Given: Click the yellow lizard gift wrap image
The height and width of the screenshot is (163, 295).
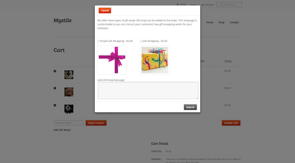Looking at the screenshot, I should tap(155, 60).
